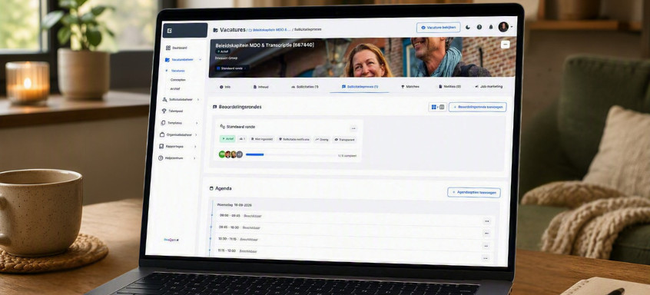Click the Rapportages sidebar icon
This screenshot has height=295, width=650.
tap(162, 146)
